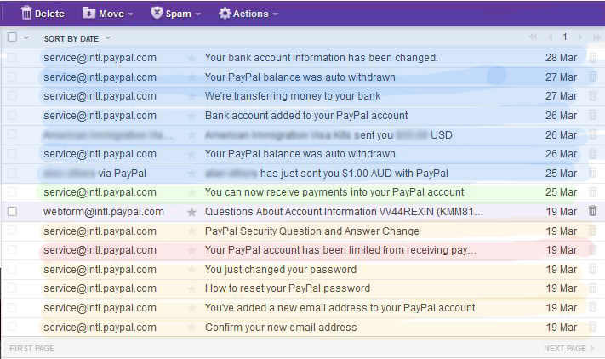Click the Spam shield icon

point(157,13)
